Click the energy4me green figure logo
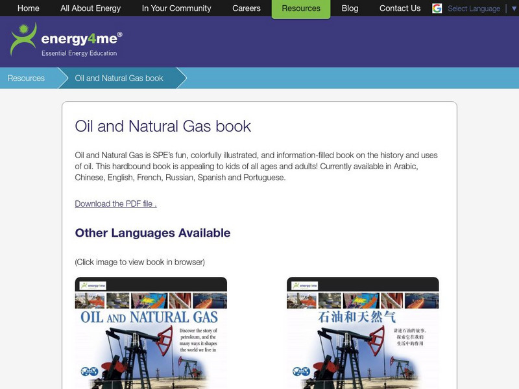The image size is (519, 389). pos(23,39)
